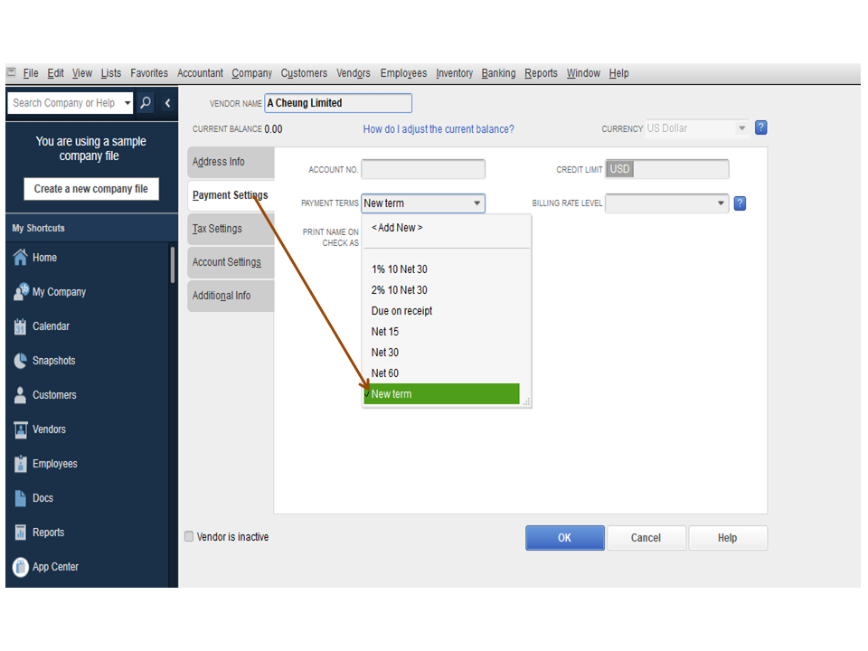The image size is (868, 651).
Task: Open the Customers menu in menu bar
Action: (304, 73)
